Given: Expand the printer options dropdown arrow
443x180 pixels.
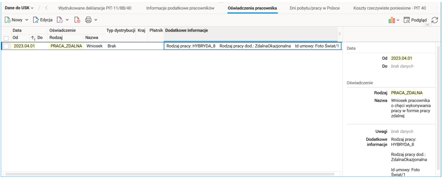Looking at the screenshot, I should pyautogui.click(x=96, y=20).
